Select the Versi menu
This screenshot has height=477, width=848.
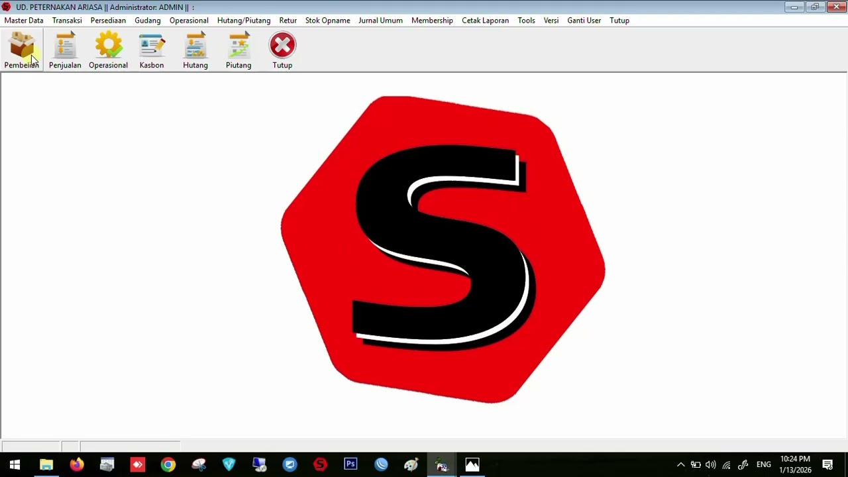click(551, 21)
